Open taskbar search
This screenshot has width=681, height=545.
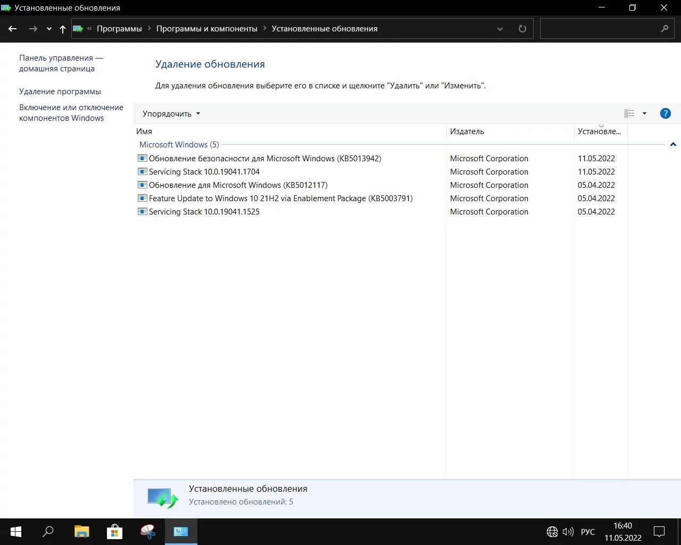[48, 532]
